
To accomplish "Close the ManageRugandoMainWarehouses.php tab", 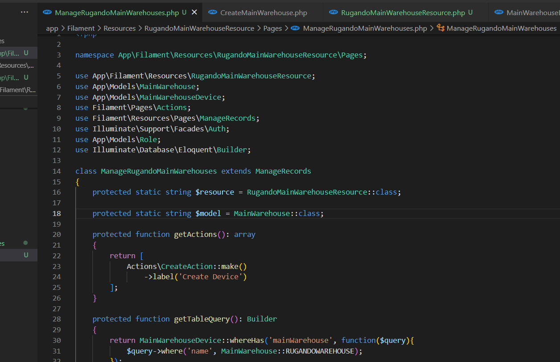I will point(194,12).
